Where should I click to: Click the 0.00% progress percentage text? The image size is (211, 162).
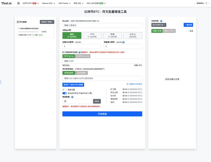[44, 32]
